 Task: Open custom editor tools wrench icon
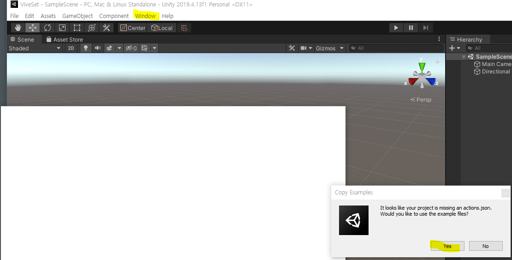(x=106, y=28)
